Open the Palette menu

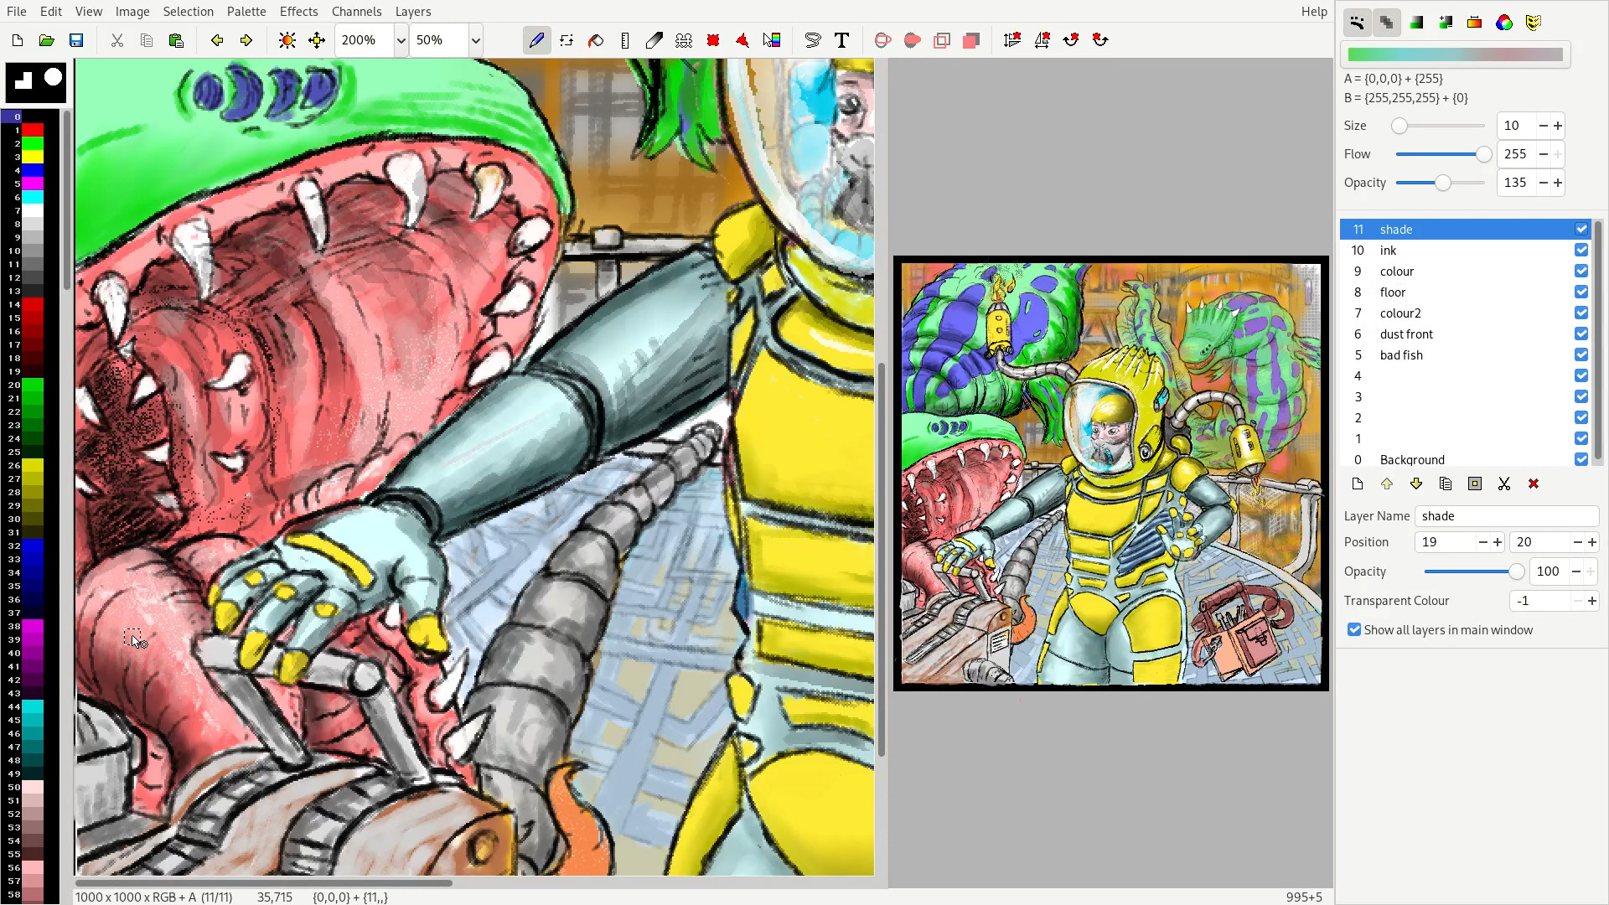[x=246, y=11]
